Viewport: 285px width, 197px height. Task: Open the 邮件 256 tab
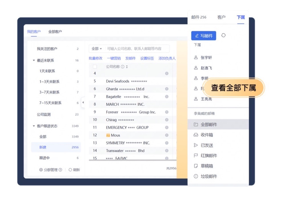pyautogui.click(x=199, y=17)
